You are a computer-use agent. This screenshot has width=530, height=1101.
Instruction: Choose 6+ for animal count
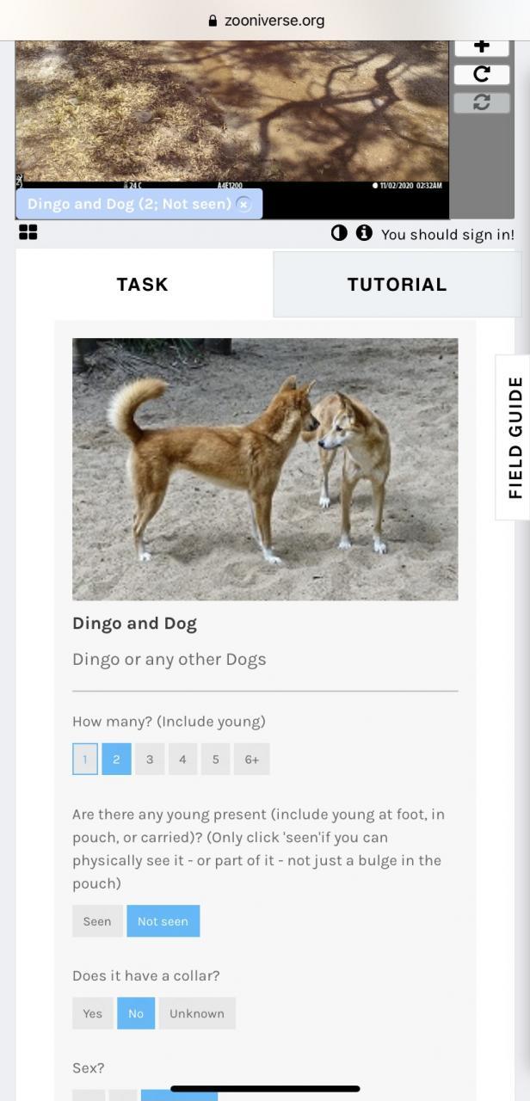tap(251, 760)
